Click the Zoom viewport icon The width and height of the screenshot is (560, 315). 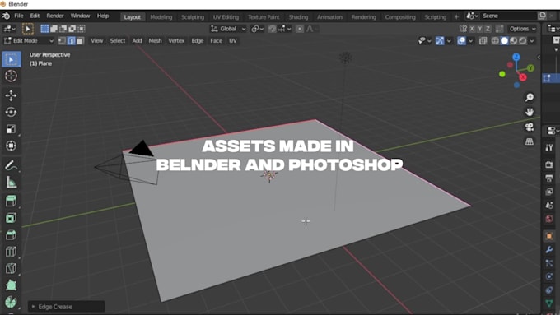pos(530,97)
